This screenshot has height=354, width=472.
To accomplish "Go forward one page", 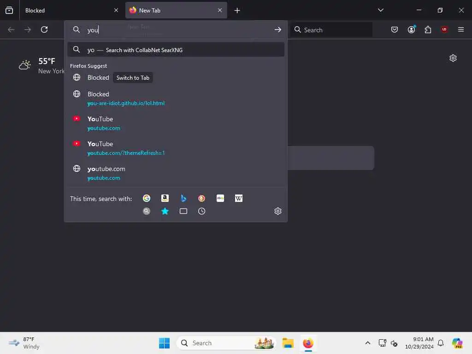I will tap(27, 29).
